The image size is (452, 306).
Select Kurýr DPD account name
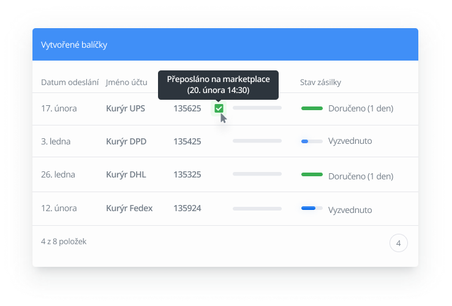(x=126, y=141)
